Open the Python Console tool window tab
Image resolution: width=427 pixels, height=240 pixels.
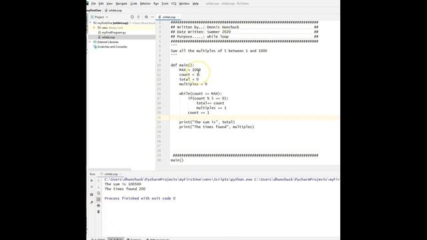tap(158, 239)
